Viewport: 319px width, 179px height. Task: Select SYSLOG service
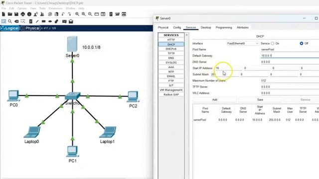click(171, 63)
